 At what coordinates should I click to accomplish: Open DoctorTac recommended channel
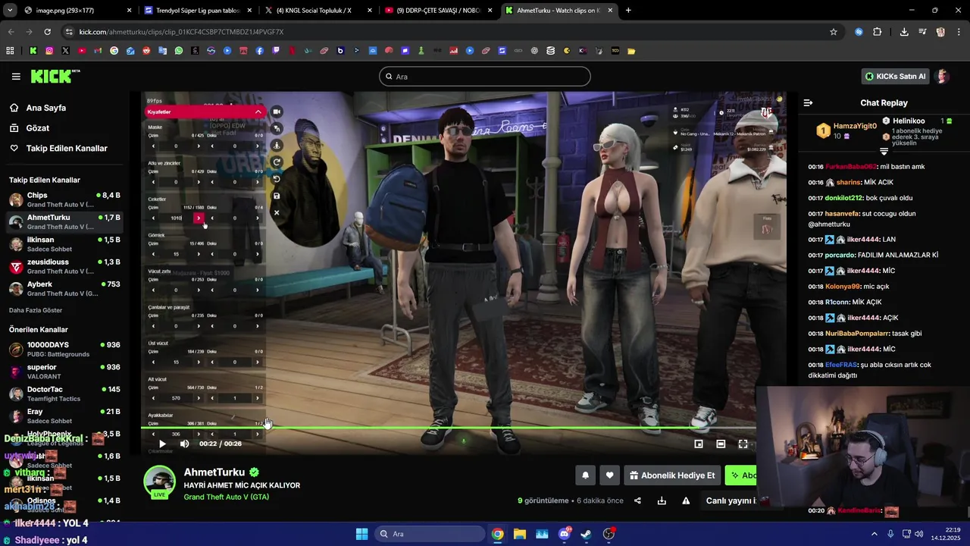point(64,394)
